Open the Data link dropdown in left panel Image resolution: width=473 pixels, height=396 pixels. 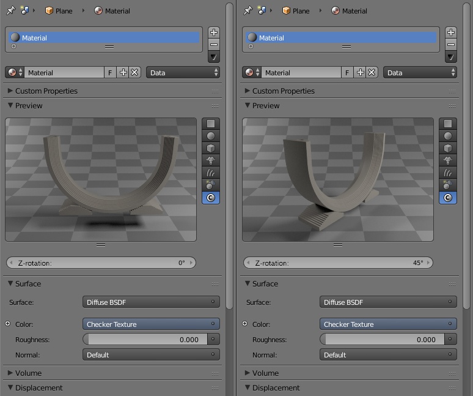point(183,72)
